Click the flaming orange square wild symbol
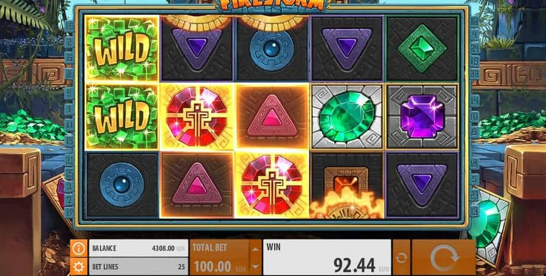Viewport: 546px width, 276px height. coord(347,186)
